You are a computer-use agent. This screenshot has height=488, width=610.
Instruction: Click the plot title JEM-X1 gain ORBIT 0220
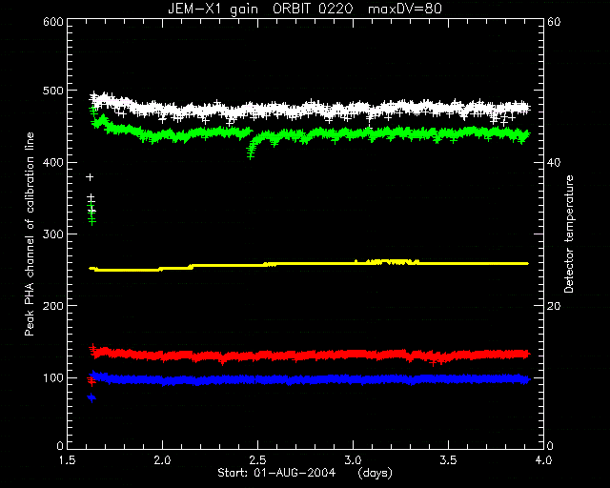[x=260, y=9]
